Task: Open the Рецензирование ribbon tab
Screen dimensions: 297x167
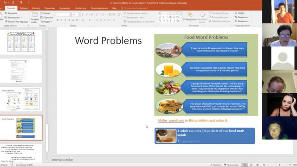Action: click(99, 8)
